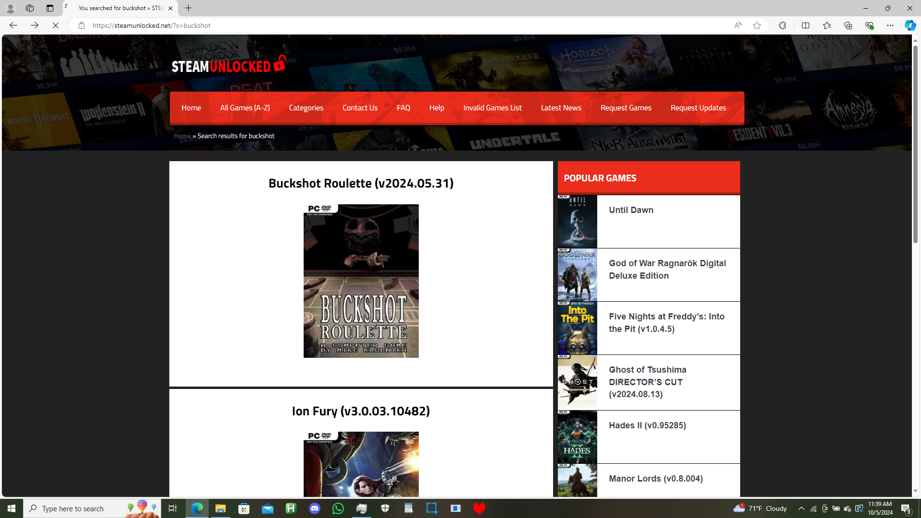Open the Split screen icon
Viewport: 921px width, 518px height.
click(805, 25)
